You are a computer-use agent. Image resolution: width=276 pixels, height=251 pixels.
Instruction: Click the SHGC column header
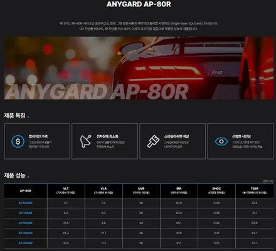(216, 190)
